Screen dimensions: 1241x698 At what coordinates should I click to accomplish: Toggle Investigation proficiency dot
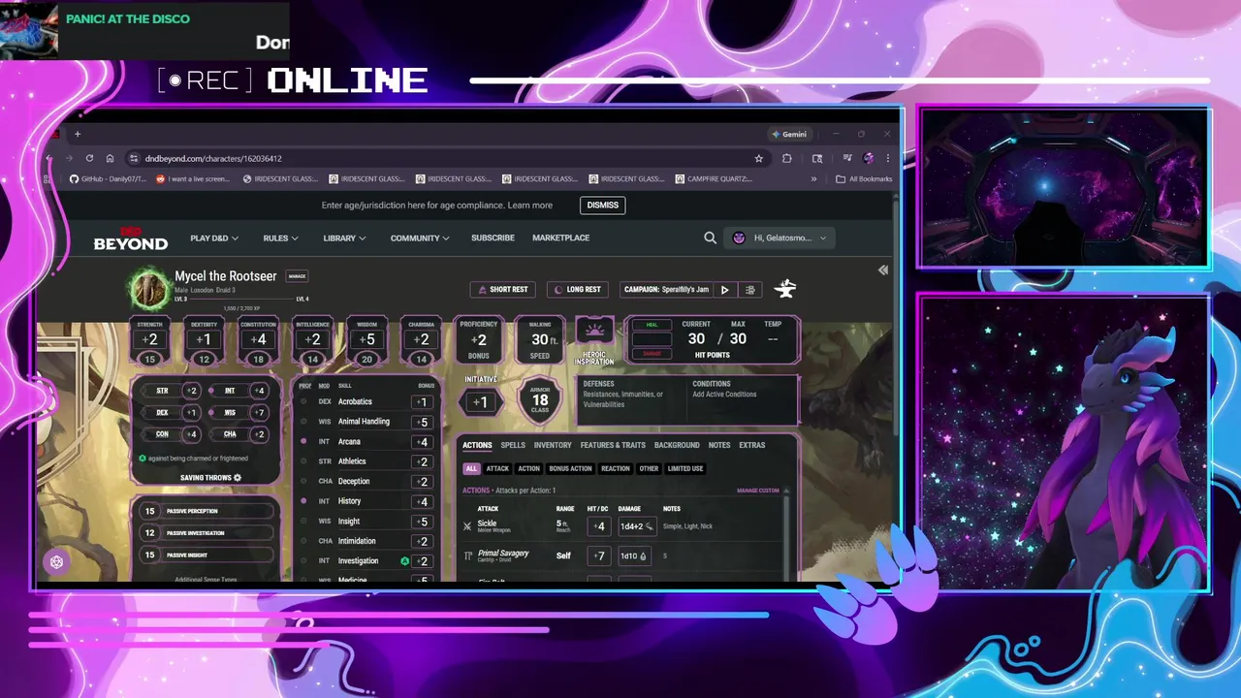pyautogui.click(x=303, y=561)
